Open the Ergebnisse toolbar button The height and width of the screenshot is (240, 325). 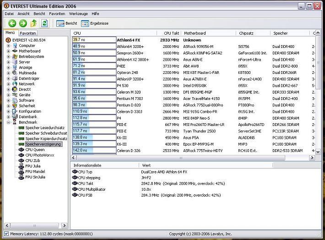[x=95, y=23]
